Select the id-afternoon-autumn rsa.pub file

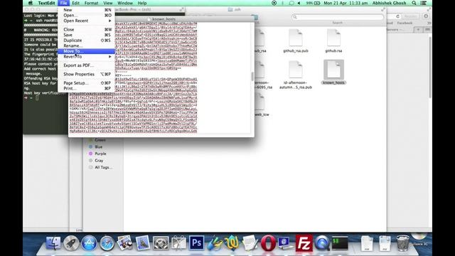point(296,75)
